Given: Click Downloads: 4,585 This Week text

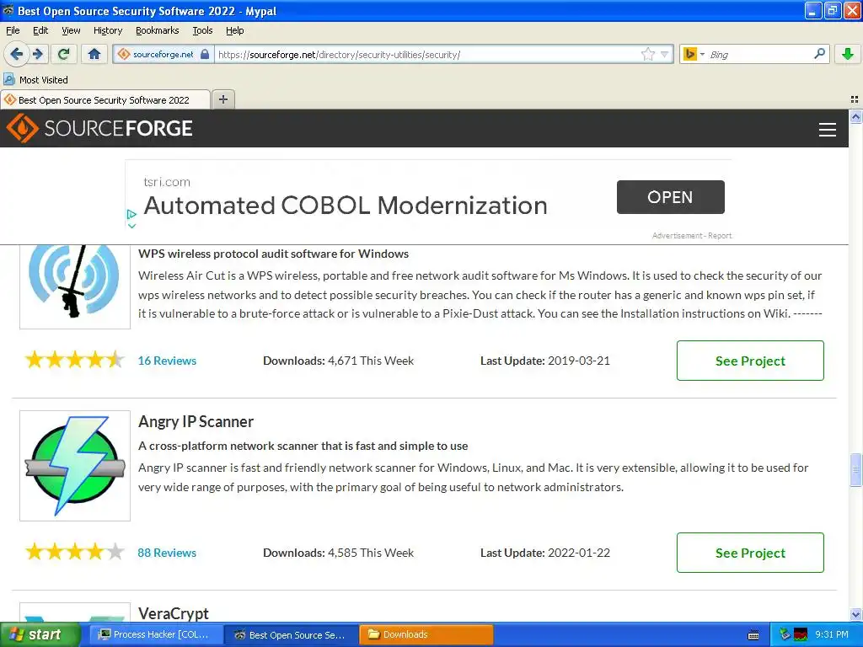Looking at the screenshot, I should click(x=338, y=553).
